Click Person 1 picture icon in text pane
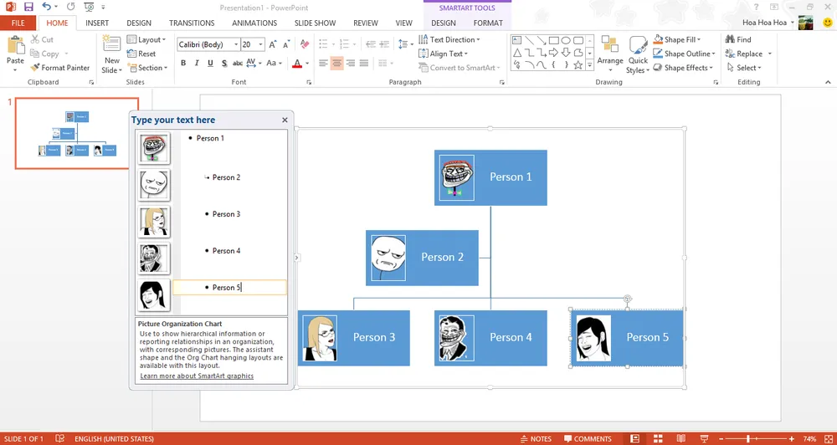This screenshot has height=445, width=837. point(154,148)
